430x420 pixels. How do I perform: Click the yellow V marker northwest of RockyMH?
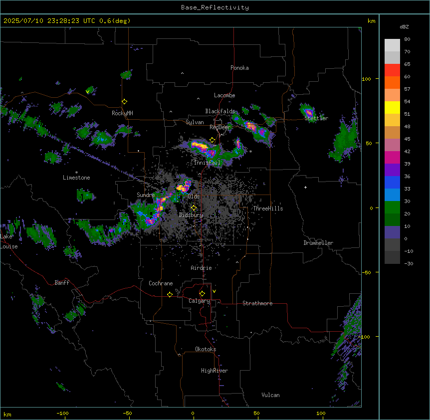tap(87, 92)
